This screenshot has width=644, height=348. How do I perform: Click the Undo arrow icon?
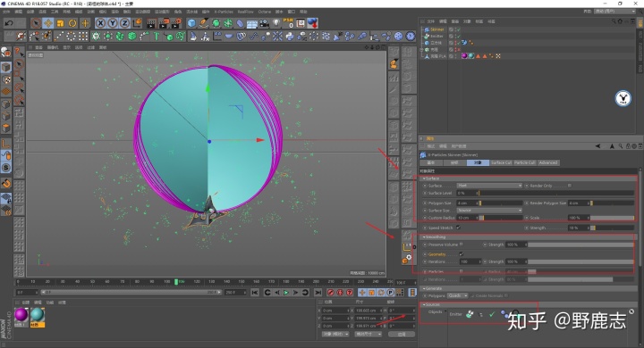point(9,23)
